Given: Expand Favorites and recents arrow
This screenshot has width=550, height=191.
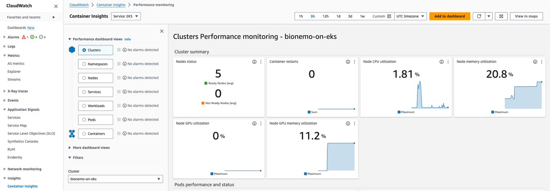Looking at the screenshot, I should tap(53, 17).
